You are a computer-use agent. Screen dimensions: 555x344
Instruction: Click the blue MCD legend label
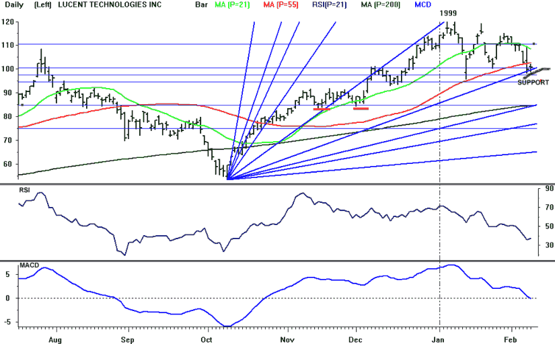coord(423,5)
